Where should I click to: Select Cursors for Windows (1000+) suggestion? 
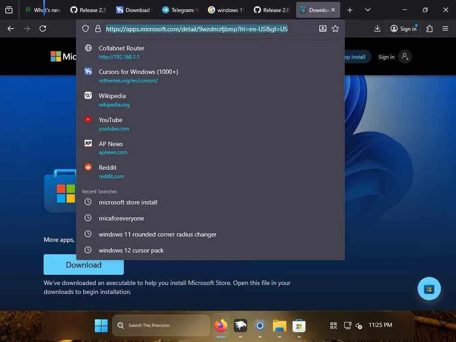tap(210, 76)
